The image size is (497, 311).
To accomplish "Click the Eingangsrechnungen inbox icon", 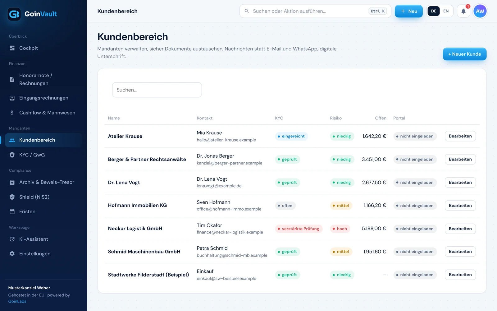I will (12, 98).
